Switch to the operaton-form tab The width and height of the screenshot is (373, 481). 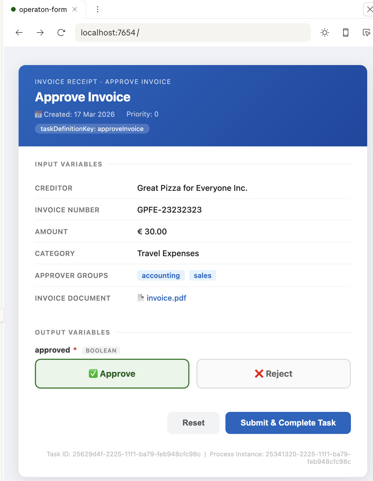coord(43,10)
